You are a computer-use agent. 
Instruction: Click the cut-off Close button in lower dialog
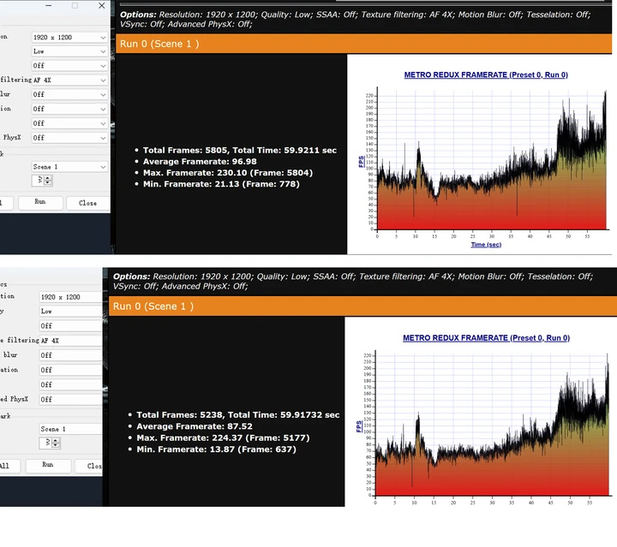tap(89, 466)
